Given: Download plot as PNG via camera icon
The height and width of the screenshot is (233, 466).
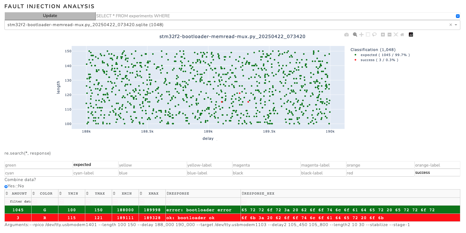Looking at the screenshot, I should (x=346, y=35).
